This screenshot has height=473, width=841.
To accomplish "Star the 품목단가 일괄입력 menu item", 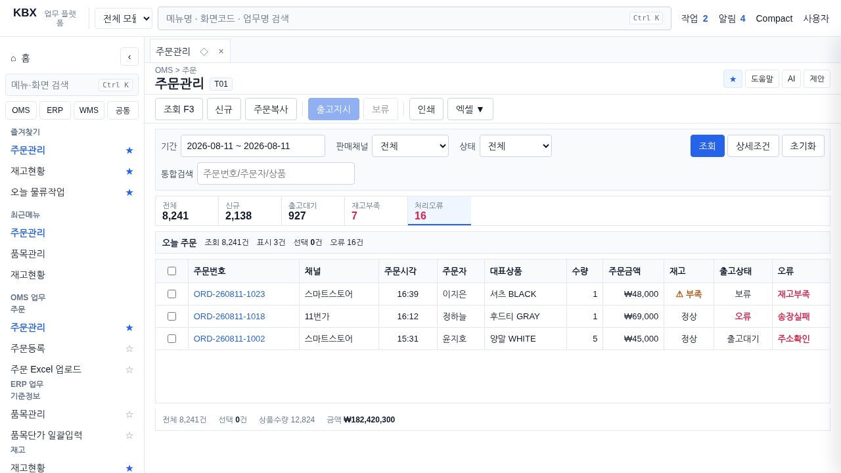I will pyautogui.click(x=129, y=435).
